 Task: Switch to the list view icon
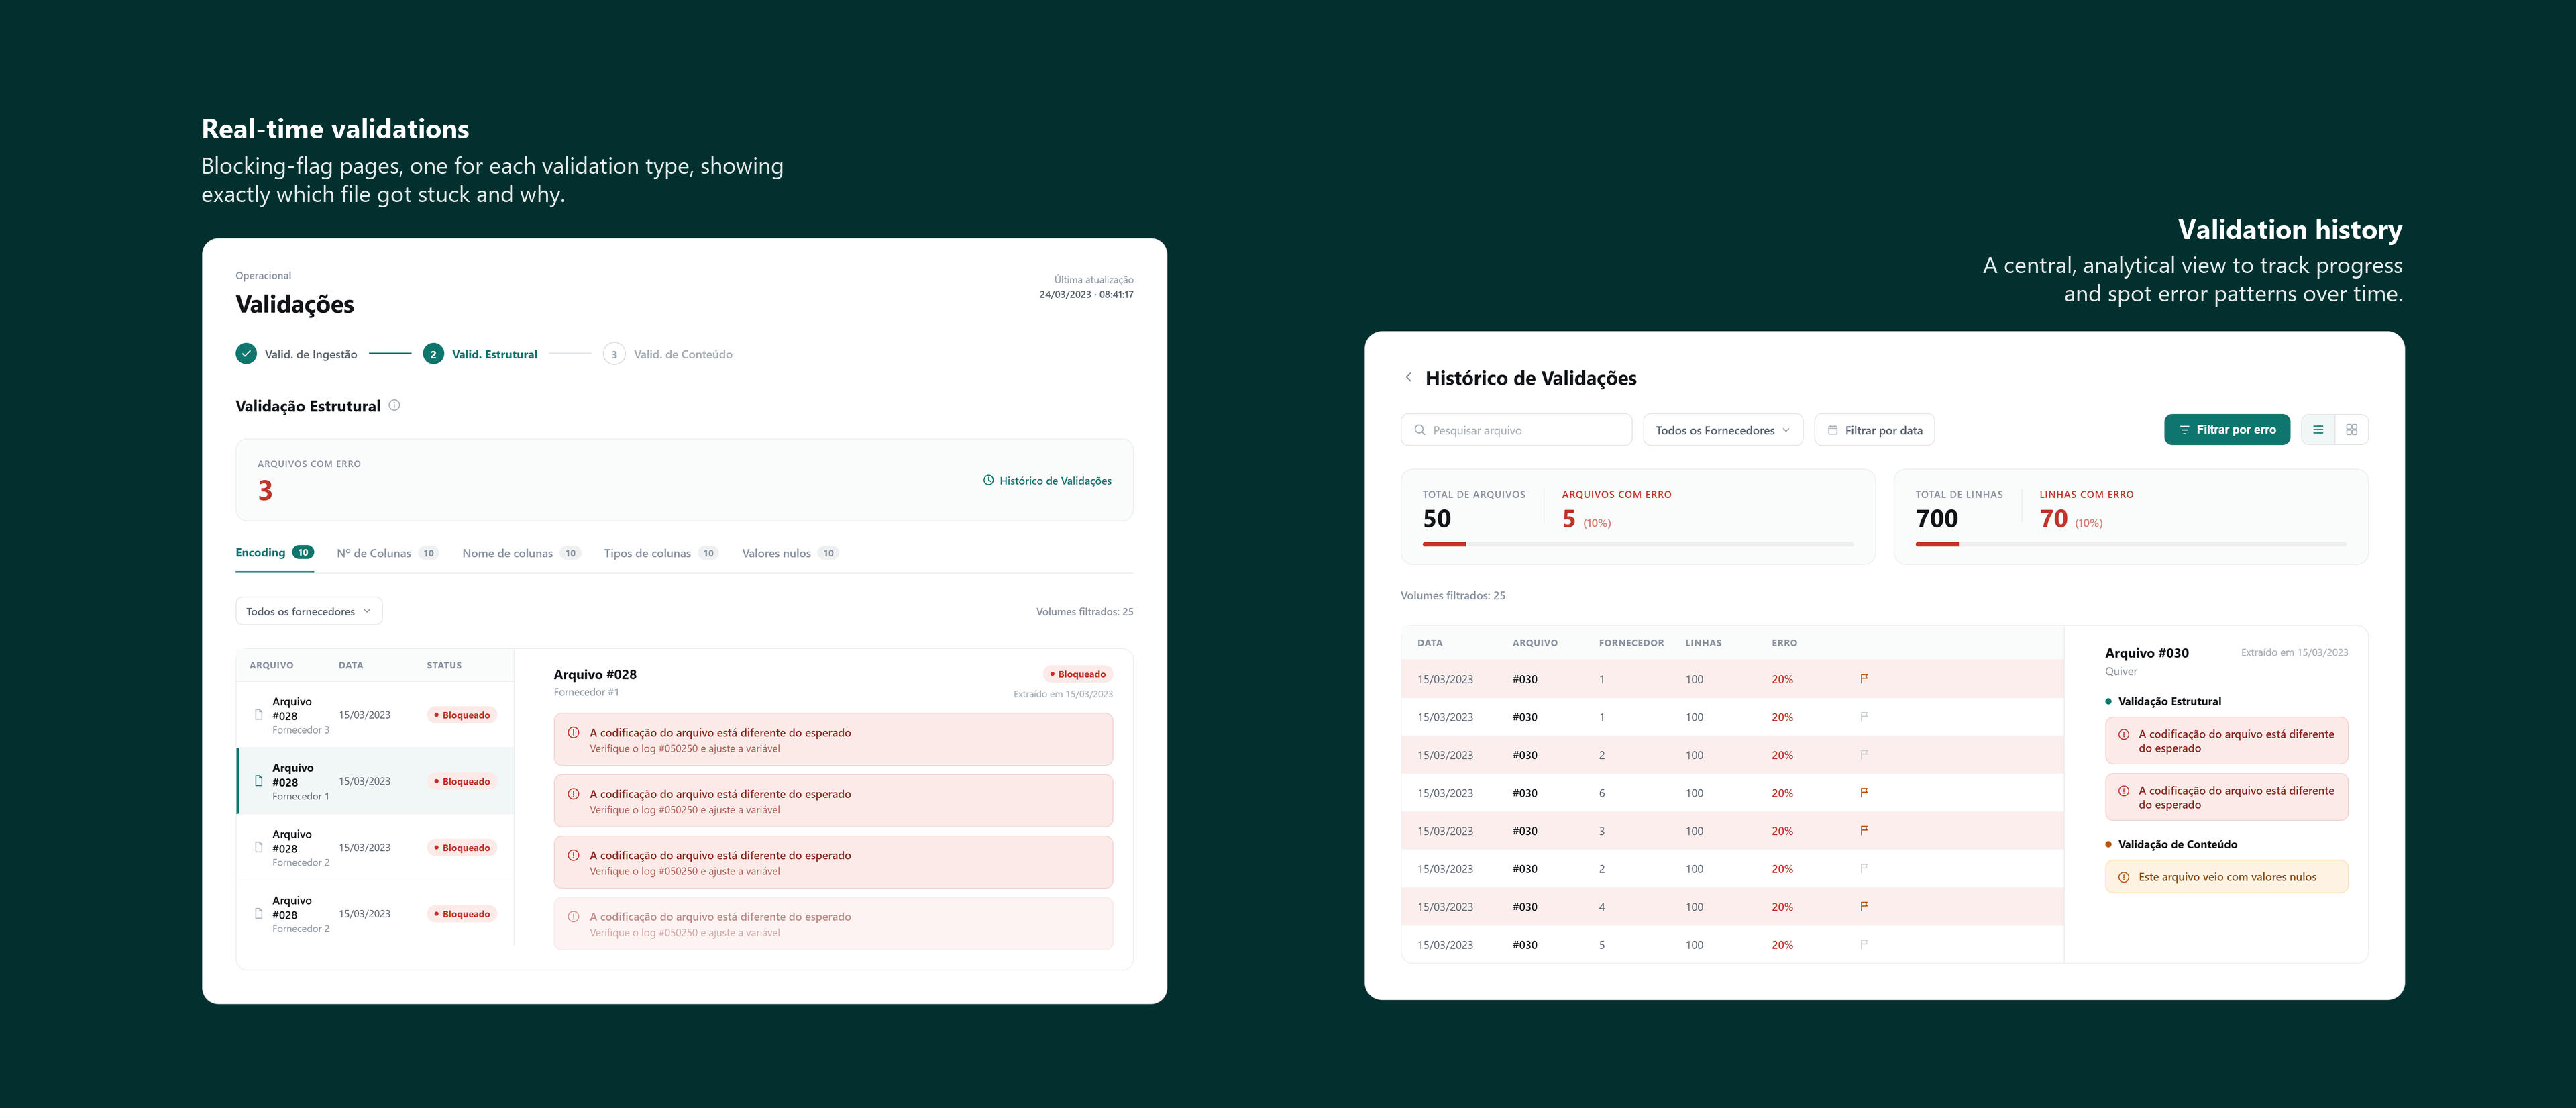(2317, 430)
